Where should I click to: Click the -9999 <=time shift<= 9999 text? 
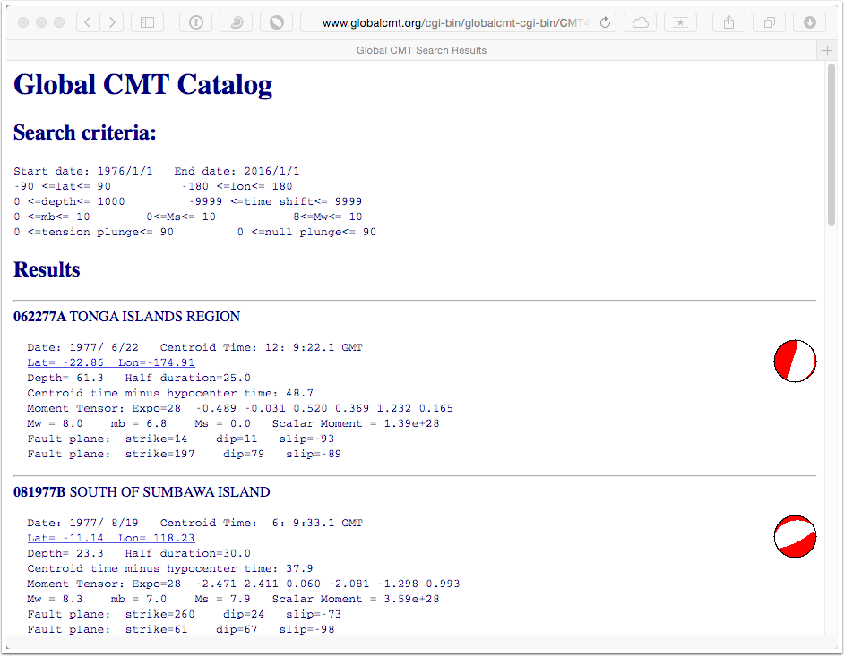tap(276, 201)
